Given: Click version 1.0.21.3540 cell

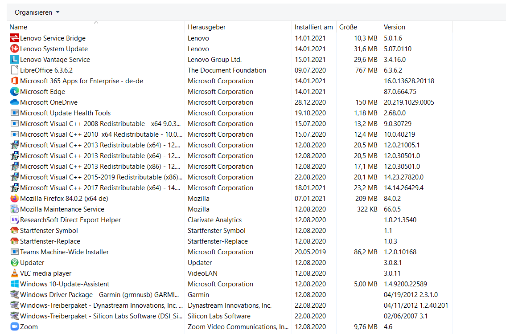Looking at the screenshot, I should click(400, 220).
